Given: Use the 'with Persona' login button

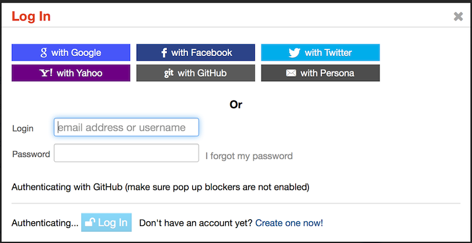Looking at the screenshot, I should pos(320,73).
